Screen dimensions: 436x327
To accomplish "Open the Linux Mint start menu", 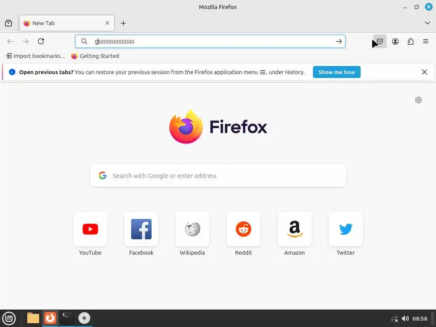I will click(9, 318).
